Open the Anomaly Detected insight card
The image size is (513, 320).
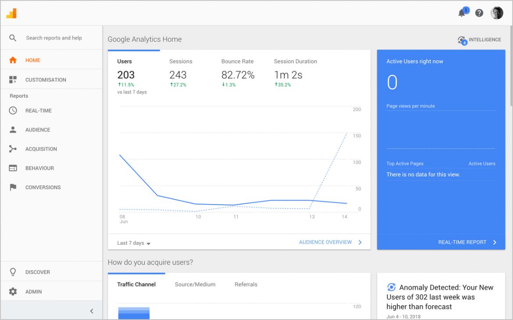[x=441, y=296]
